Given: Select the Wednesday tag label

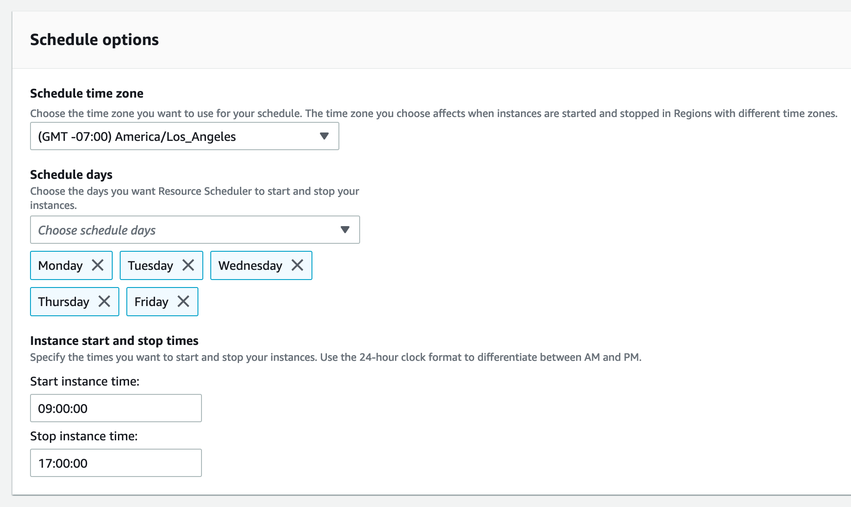Looking at the screenshot, I should (250, 265).
